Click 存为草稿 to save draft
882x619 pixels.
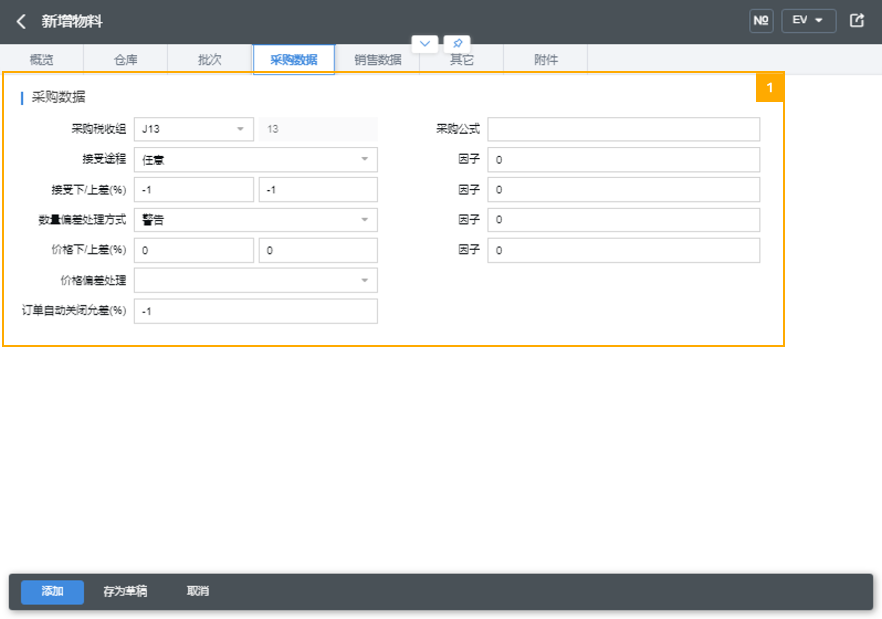click(x=125, y=592)
